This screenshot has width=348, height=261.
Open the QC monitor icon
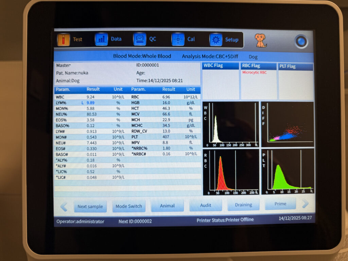coord(139,39)
